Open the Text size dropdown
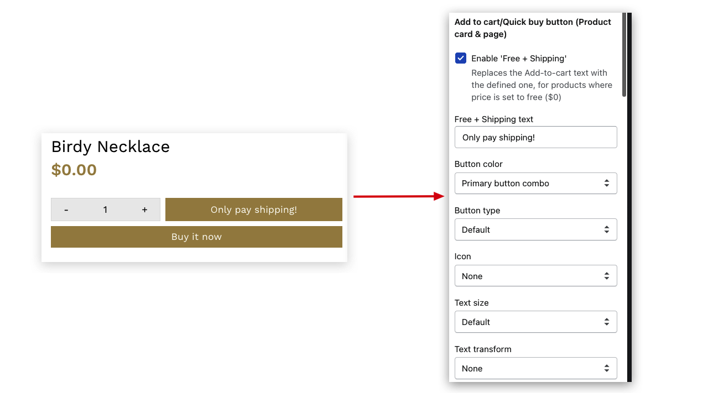The image size is (708, 398). 535,322
